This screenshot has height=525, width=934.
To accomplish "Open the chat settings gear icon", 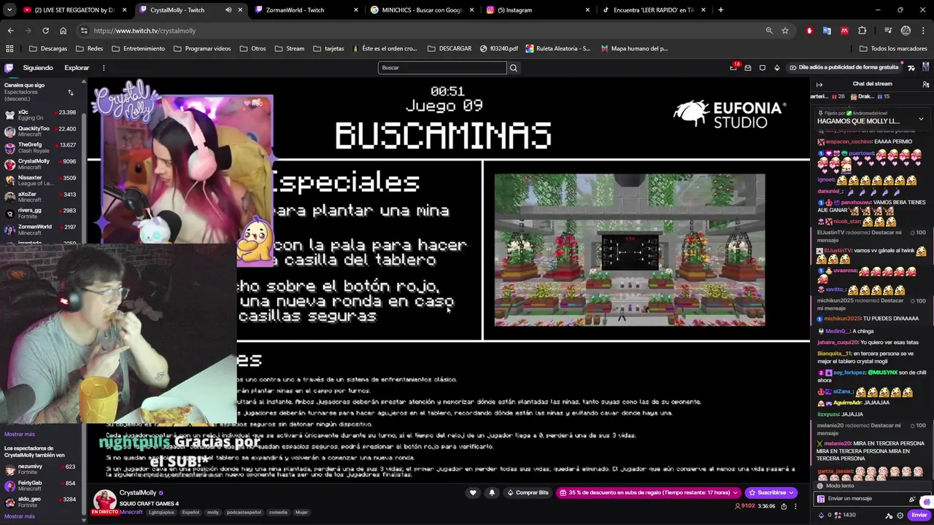I will coord(900,515).
